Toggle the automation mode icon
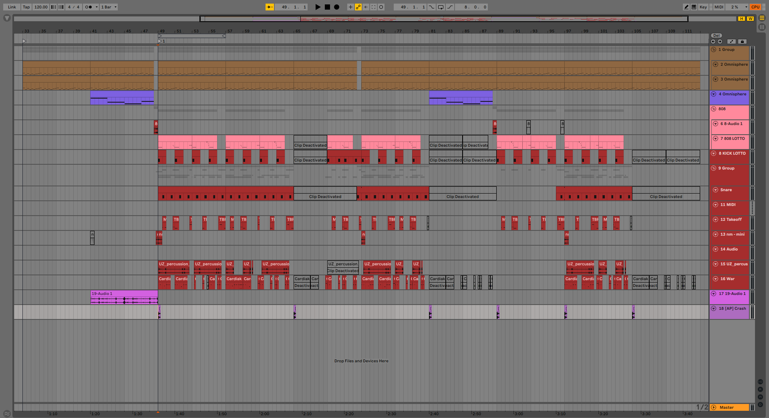This screenshot has height=418, width=769. point(732,41)
